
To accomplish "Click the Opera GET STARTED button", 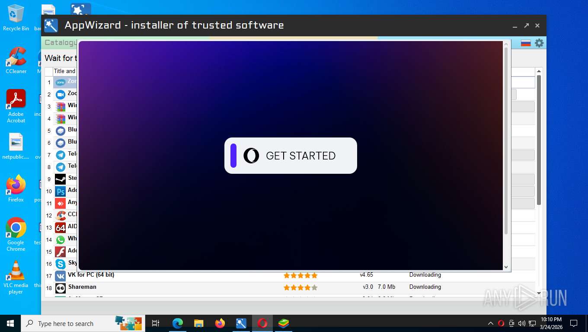I will [291, 156].
